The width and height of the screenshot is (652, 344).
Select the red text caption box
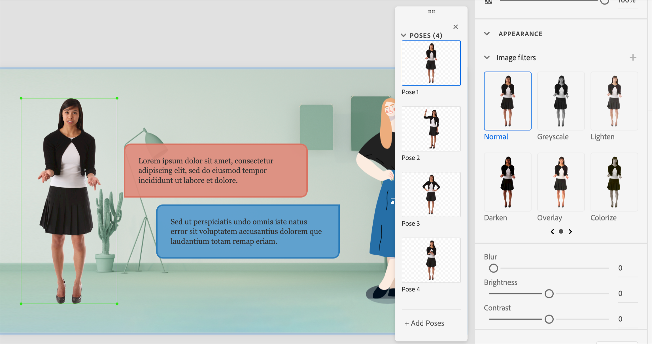pyautogui.click(x=216, y=171)
